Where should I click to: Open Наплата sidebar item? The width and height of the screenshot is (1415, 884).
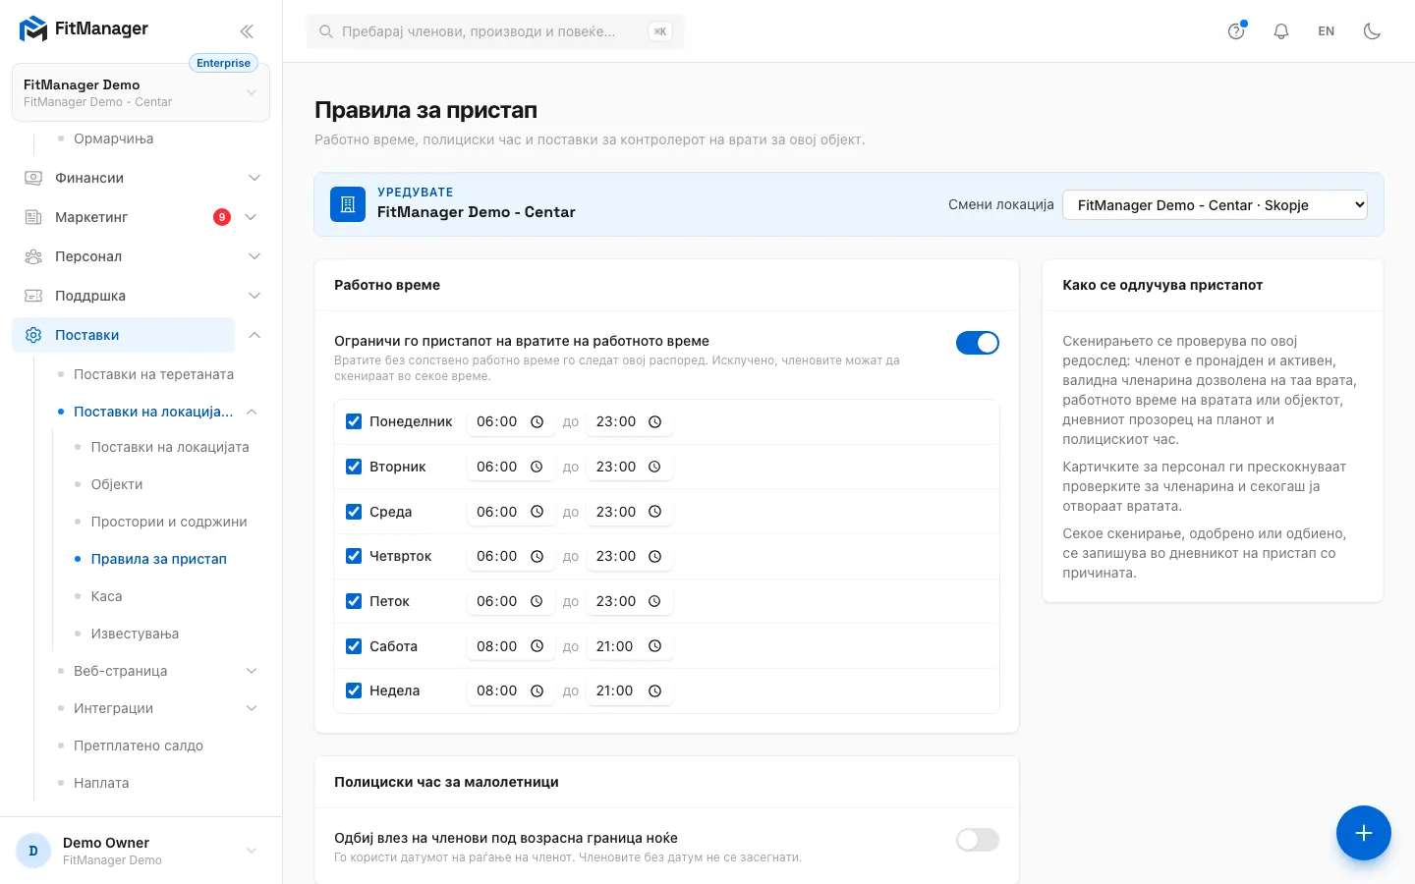coord(101,783)
